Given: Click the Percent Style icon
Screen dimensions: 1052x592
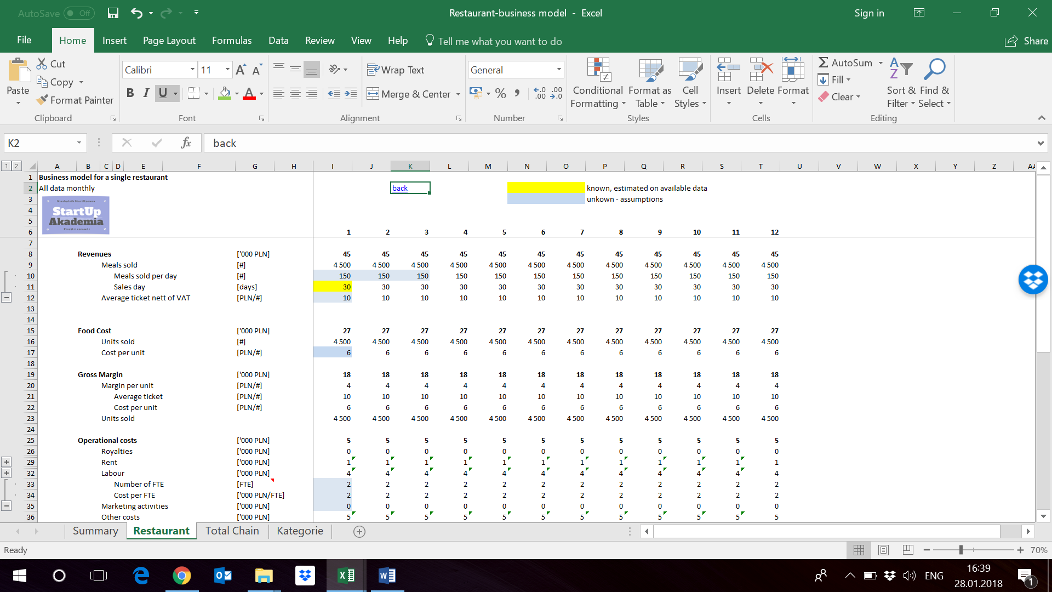Looking at the screenshot, I should click(500, 93).
